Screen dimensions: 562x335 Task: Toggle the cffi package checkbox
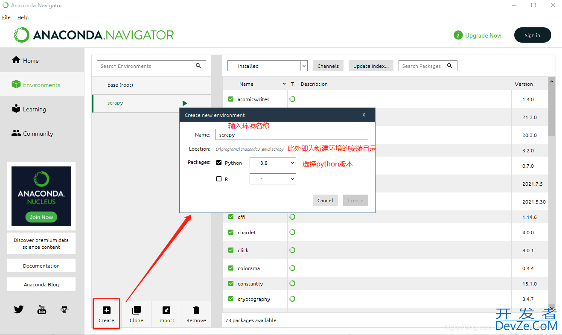(x=231, y=217)
